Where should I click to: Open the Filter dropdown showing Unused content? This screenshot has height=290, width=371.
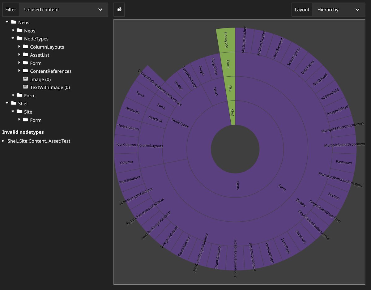64,10
